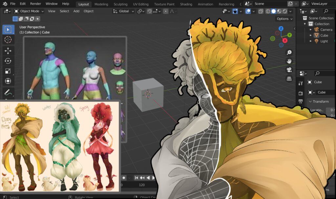Image resolution: width=336 pixels, height=199 pixels.
Task: Toggle snapping magnet
Action: [x=149, y=11]
